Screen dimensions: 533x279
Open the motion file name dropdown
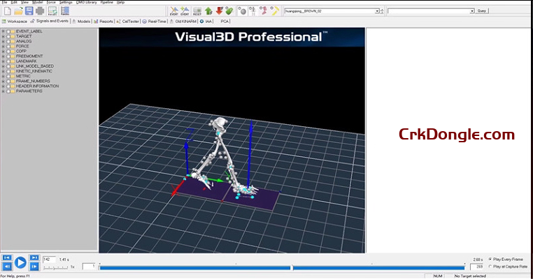(378, 11)
